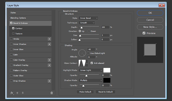
Task: Select Blending Options in the list
Action: [x=30, y=18]
